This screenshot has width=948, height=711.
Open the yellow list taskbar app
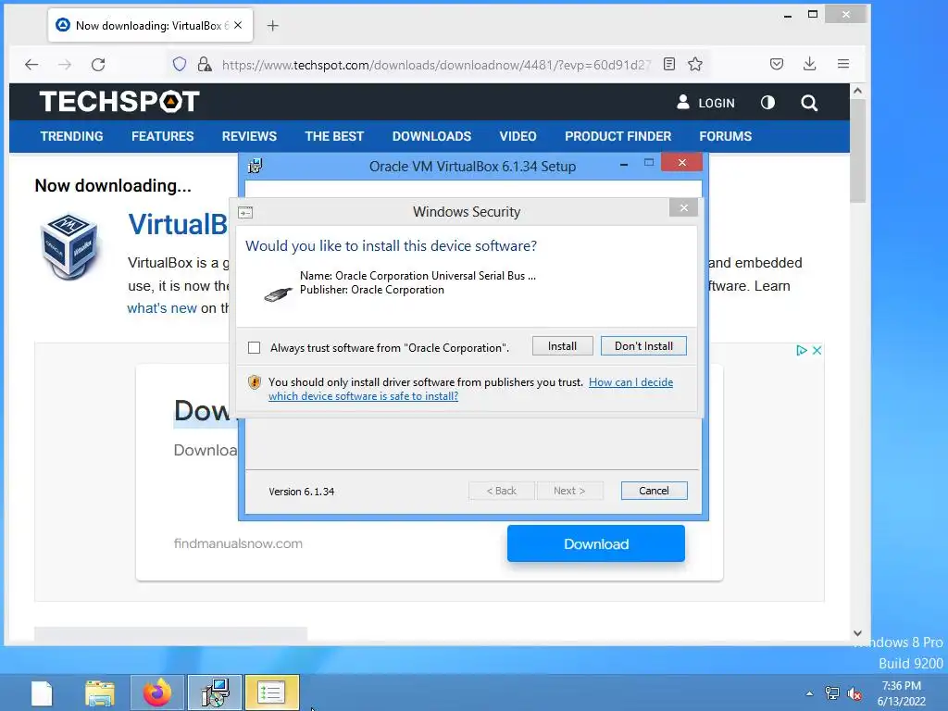271,692
